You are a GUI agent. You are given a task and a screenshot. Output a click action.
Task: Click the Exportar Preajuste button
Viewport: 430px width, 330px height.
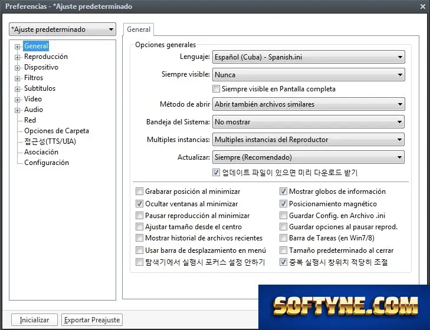click(92, 320)
